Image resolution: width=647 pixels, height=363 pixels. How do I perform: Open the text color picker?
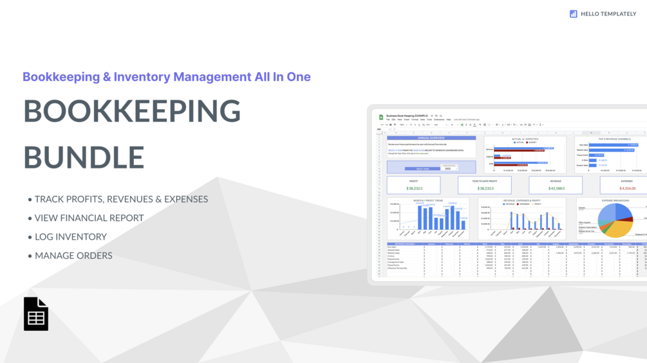pyautogui.click(x=474, y=125)
